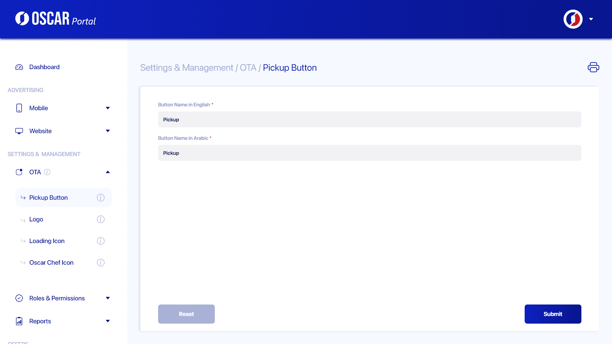Viewport: 612px width, 344px height.
Task: Open the Oscar Chef Icon page
Action: pos(51,263)
